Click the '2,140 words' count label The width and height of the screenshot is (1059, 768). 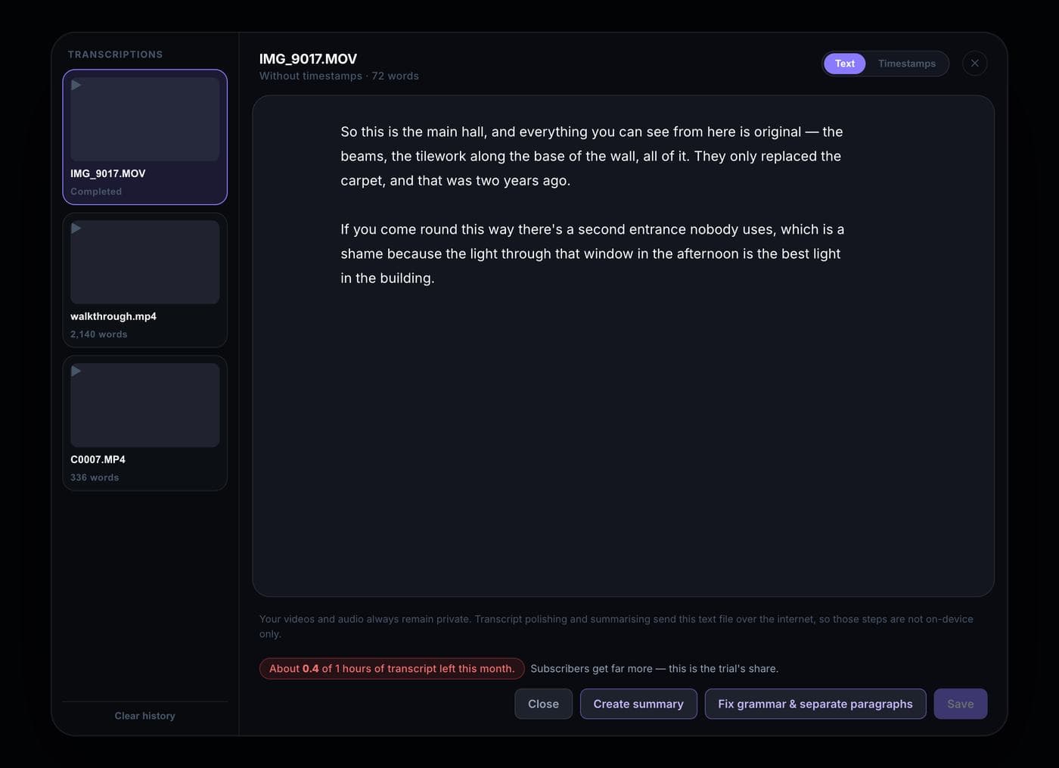click(99, 334)
